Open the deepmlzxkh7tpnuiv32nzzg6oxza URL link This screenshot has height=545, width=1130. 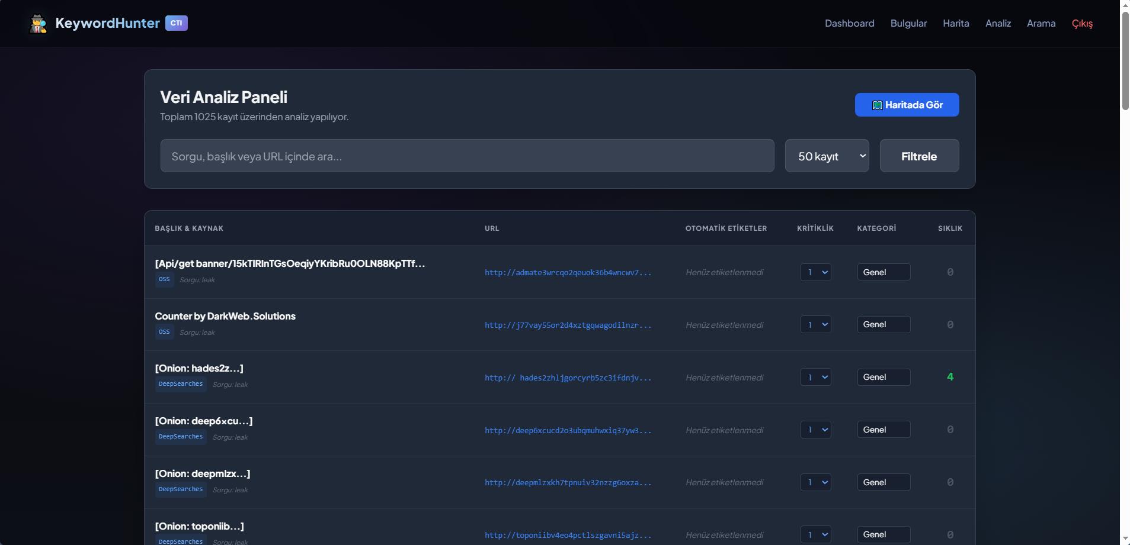tap(568, 482)
